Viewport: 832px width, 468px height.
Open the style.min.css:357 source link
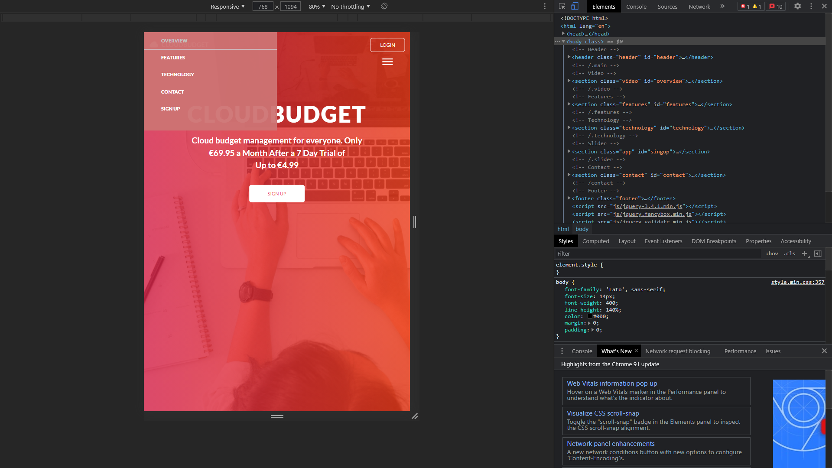tap(797, 282)
